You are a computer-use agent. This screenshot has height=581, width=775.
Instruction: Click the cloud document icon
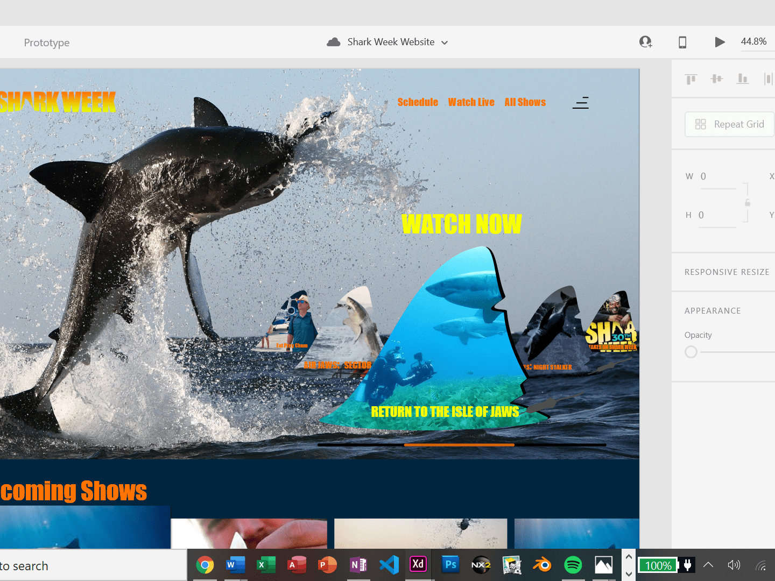tap(334, 42)
